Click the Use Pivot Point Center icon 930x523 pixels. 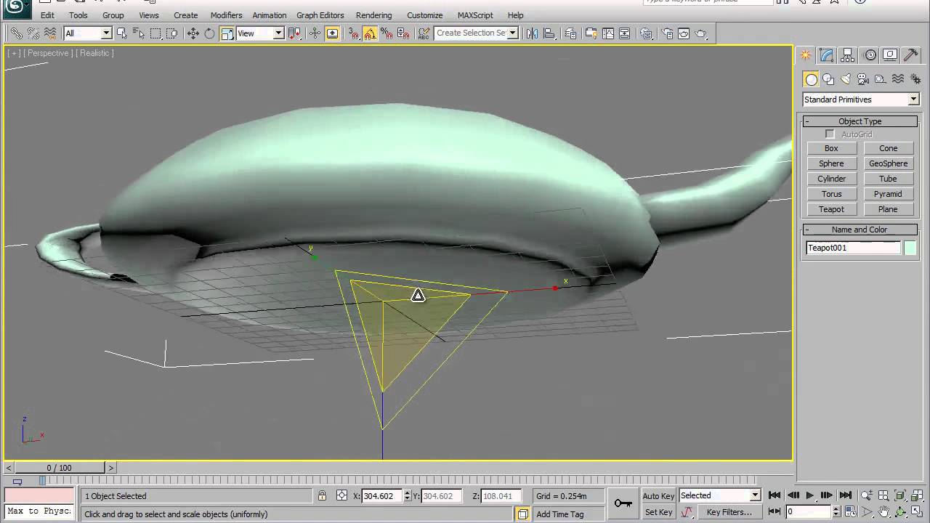coord(294,33)
